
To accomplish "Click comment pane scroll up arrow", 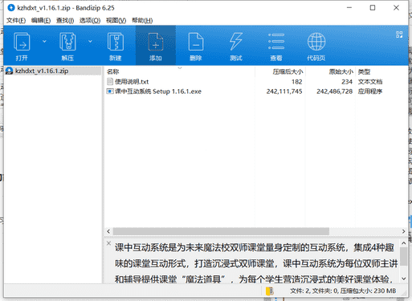I will pos(403,243).
